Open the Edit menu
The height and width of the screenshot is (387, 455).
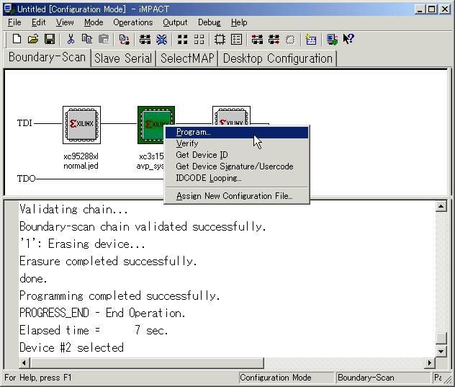pyautogui.click(x=39, y=22)
